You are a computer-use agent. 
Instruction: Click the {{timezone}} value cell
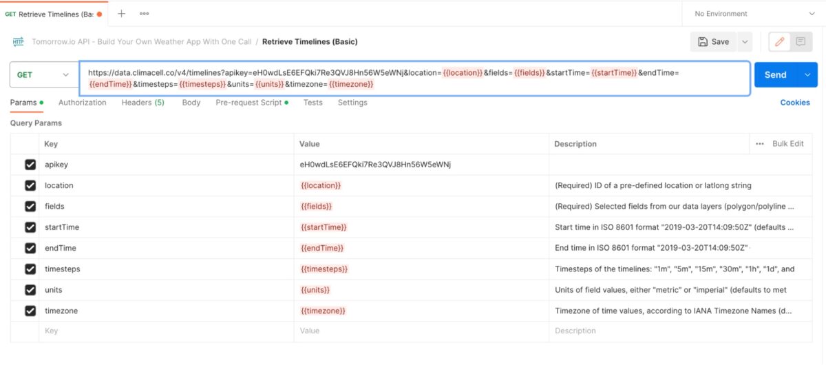pos(422,311)
